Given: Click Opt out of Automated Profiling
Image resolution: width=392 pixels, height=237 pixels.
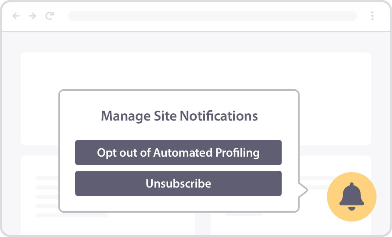Looking at the screenshot, I should click(178, 153).
